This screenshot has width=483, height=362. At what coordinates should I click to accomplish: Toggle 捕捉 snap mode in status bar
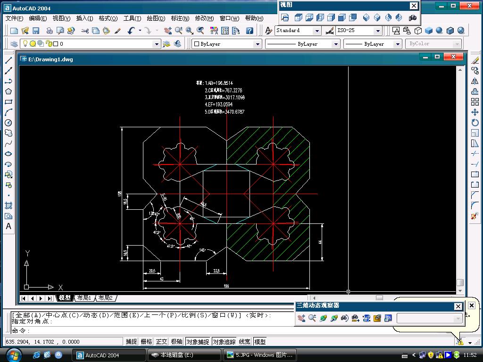coord(131,342)
